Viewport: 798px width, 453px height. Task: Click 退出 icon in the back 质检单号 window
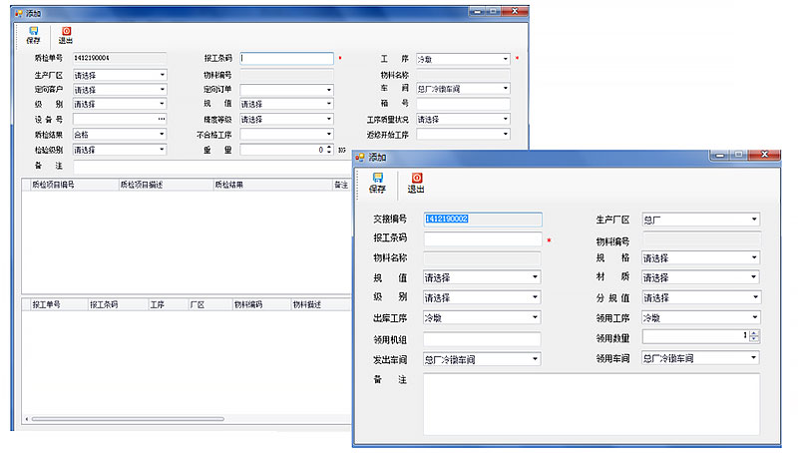pyautogui.click(x=66, y=35)
